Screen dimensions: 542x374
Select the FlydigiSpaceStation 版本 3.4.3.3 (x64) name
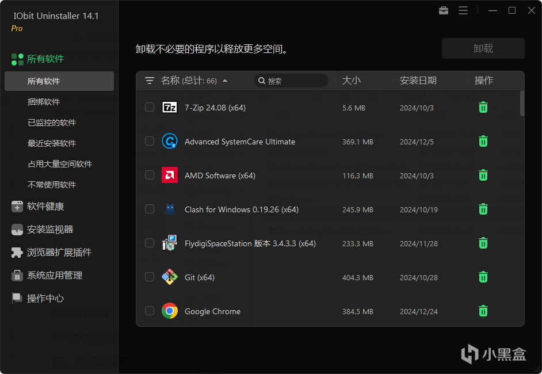[x=250, y=243]
